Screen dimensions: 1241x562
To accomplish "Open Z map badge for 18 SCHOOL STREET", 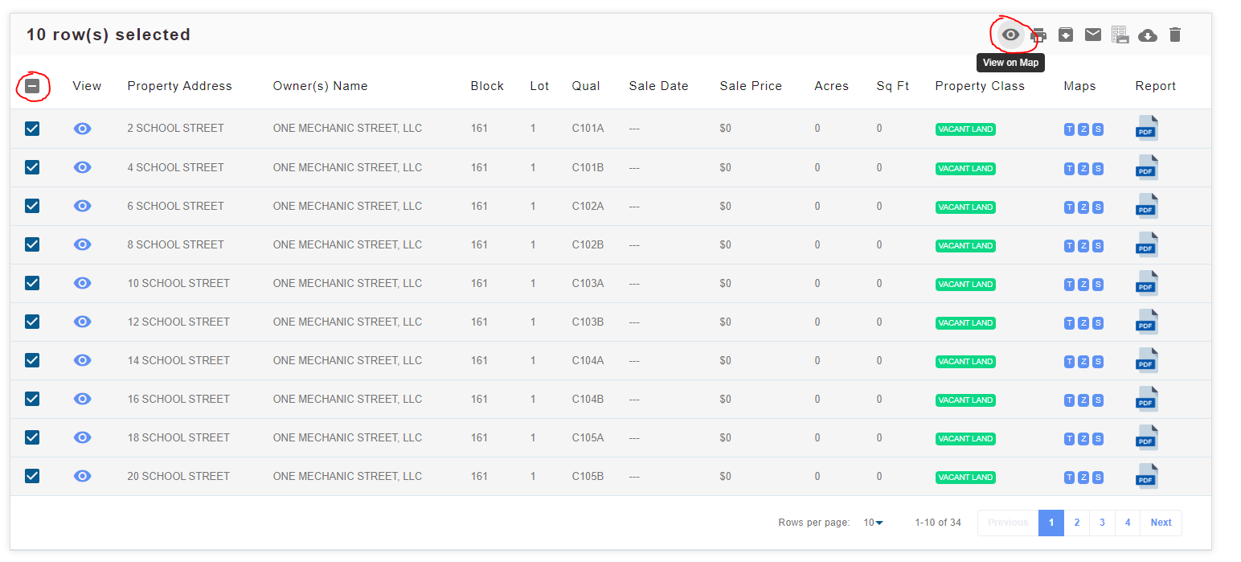I will click(x=1083, y=438).
